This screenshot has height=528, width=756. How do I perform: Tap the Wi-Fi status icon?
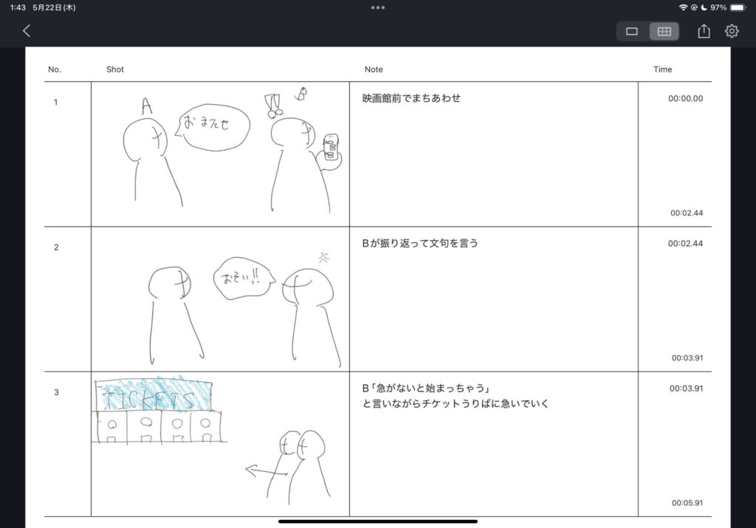click(683, 7)
